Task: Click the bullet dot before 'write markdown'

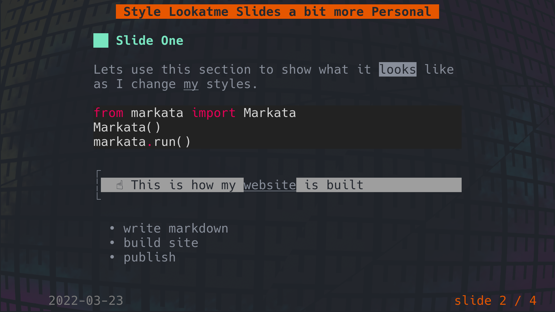Action: pos(112,228)
